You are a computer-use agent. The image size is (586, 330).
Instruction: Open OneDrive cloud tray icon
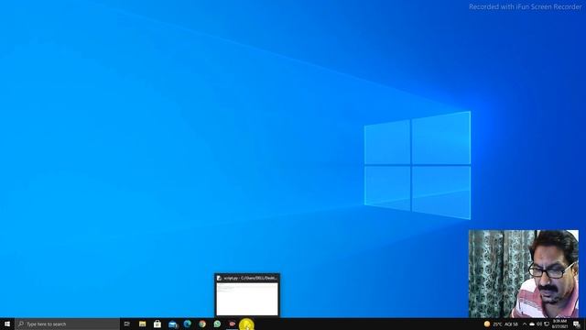pyautogui.click(x=532, y=324)
